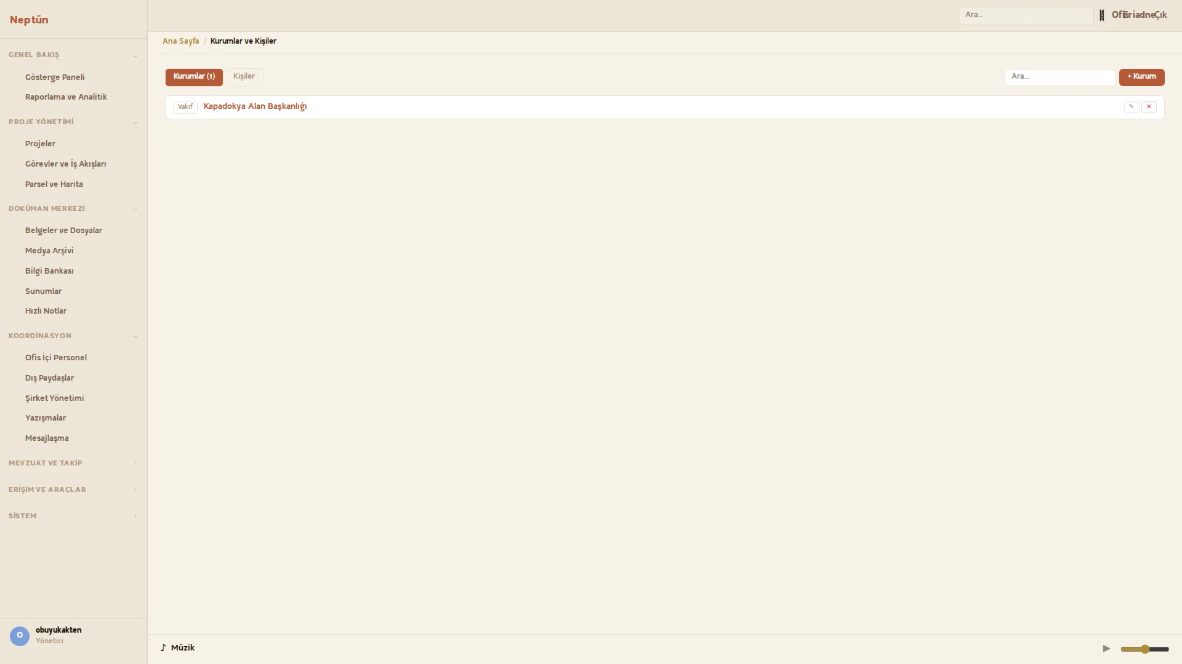This screenshot has height=664, width=1182.
Task: Open Raporlama ve Analitik
Action: 66,97
